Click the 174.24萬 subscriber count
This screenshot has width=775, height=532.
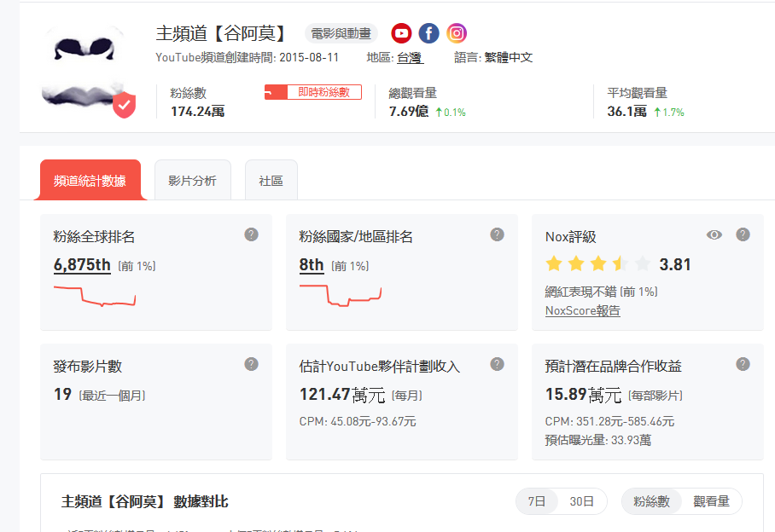198,112
